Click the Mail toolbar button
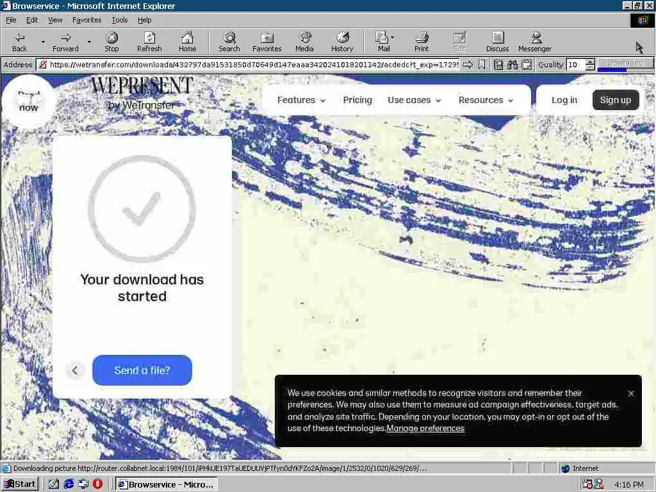The height and width of the screenshot is (492, 656). (x=384, y=42)
